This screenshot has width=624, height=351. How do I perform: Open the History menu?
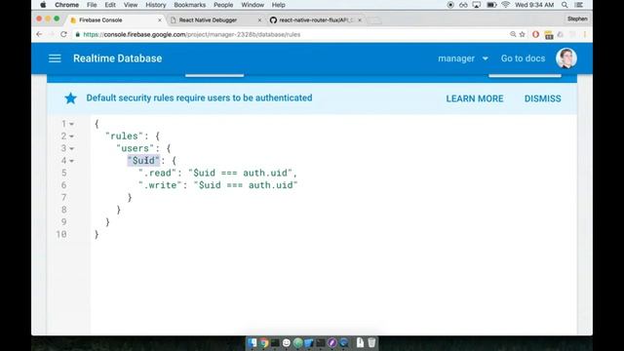pyautogui.click(x=156, y=5)
